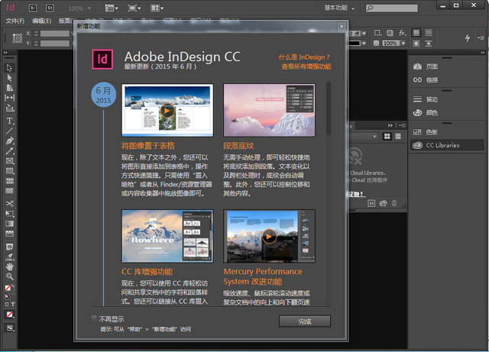
Task: Select the Scissors tool
Action: (x=10, y=204)
